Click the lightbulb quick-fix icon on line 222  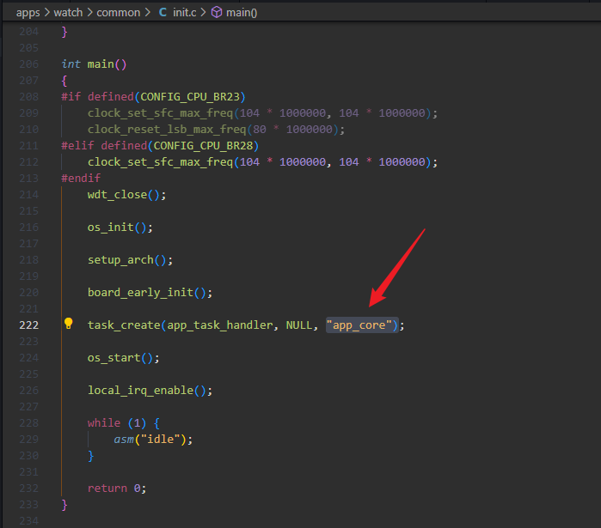(68, 324)
